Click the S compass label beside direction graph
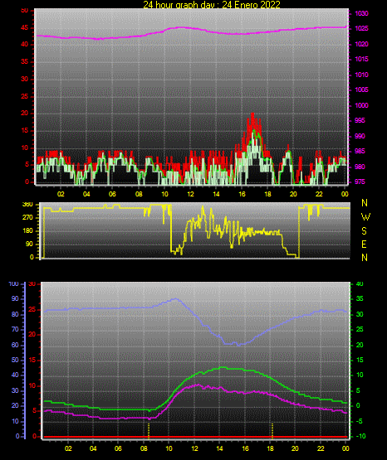This screenshot has width=387, height=460. 365,231
